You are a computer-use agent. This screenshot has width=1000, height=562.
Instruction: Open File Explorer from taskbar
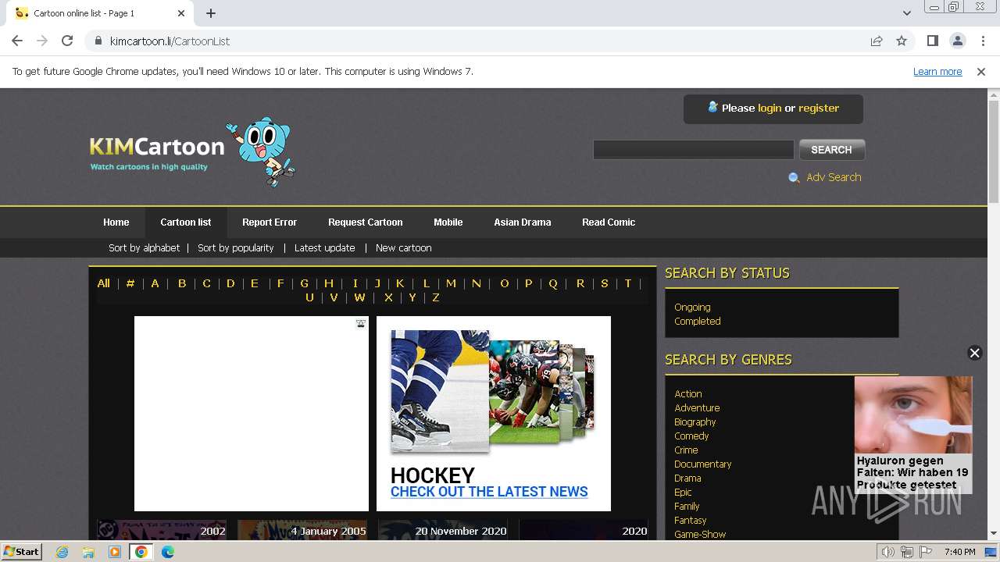(x=88, y=552)
